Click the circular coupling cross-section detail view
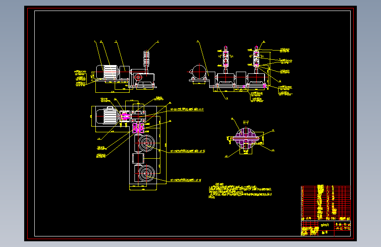The height and width of the screenshot is (247, 381). click(246, 138)
